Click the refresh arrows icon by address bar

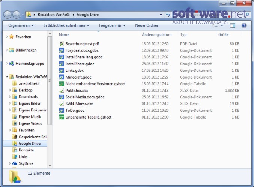click(x=168, y=15)
